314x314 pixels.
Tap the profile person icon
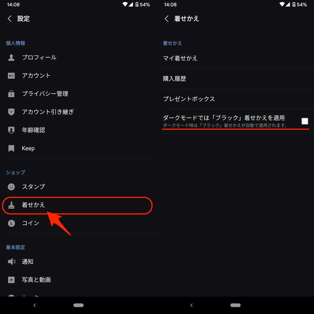pos(11,57)
